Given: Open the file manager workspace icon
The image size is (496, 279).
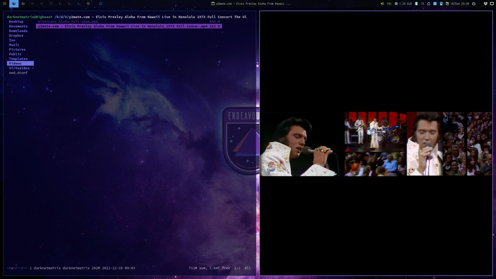Looking at the screenshot, I should coord(23,4).
